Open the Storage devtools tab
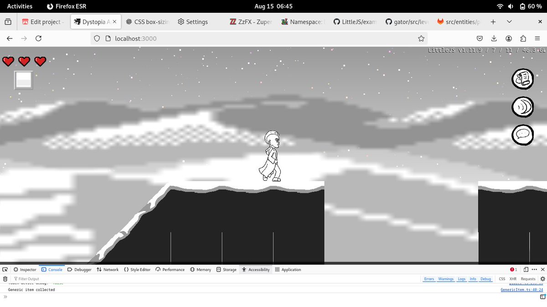The width and height of the screenshot is (547, 307). 227,270
